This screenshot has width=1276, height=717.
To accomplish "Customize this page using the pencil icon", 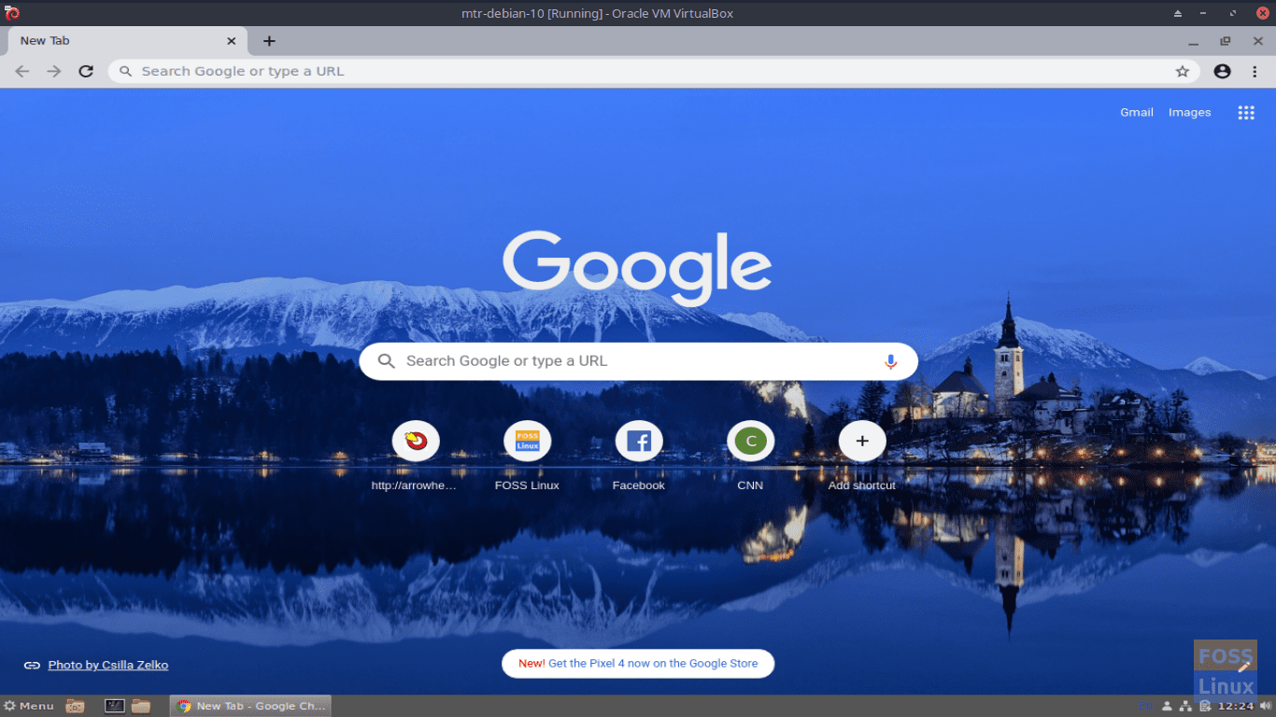I will [1243, 666].
